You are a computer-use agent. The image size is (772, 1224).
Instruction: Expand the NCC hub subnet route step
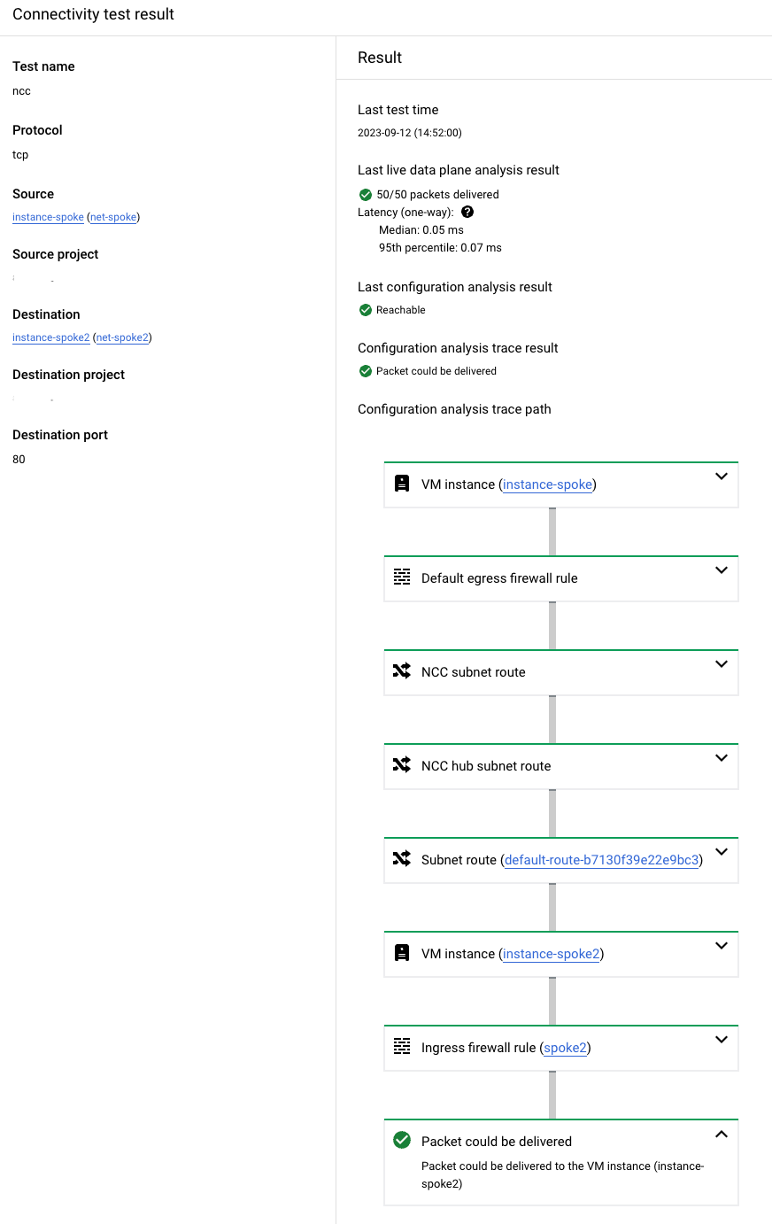pos(722,758)
